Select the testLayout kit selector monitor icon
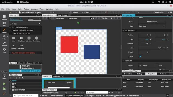 tap(4, 75)
